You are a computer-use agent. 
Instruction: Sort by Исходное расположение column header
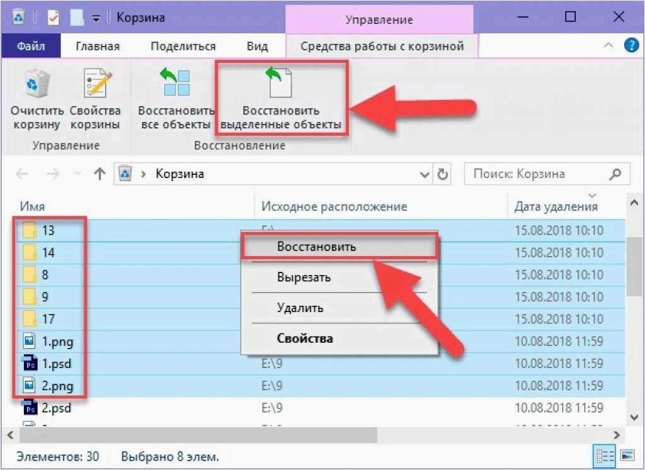pos(334,206)
